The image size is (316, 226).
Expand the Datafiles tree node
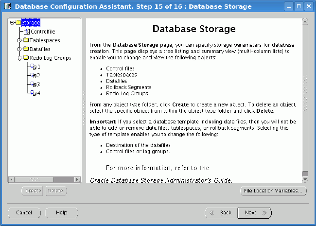[19, 49]
